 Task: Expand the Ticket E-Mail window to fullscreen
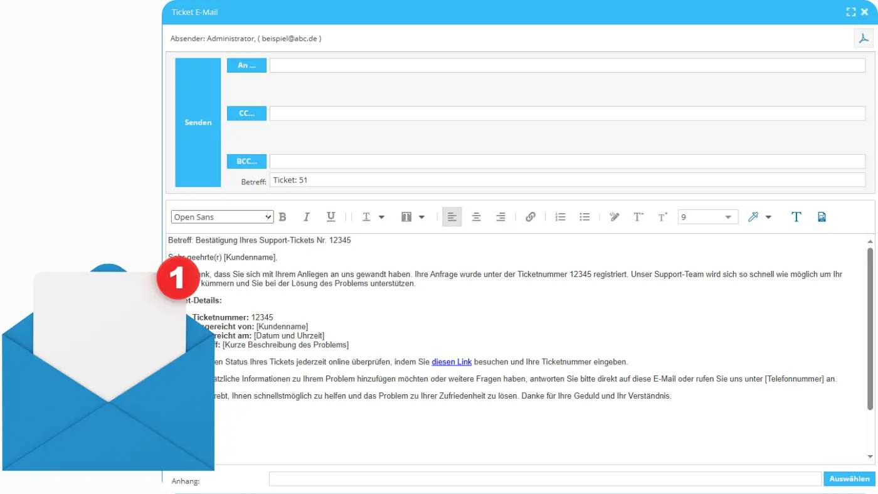point(850,11)
